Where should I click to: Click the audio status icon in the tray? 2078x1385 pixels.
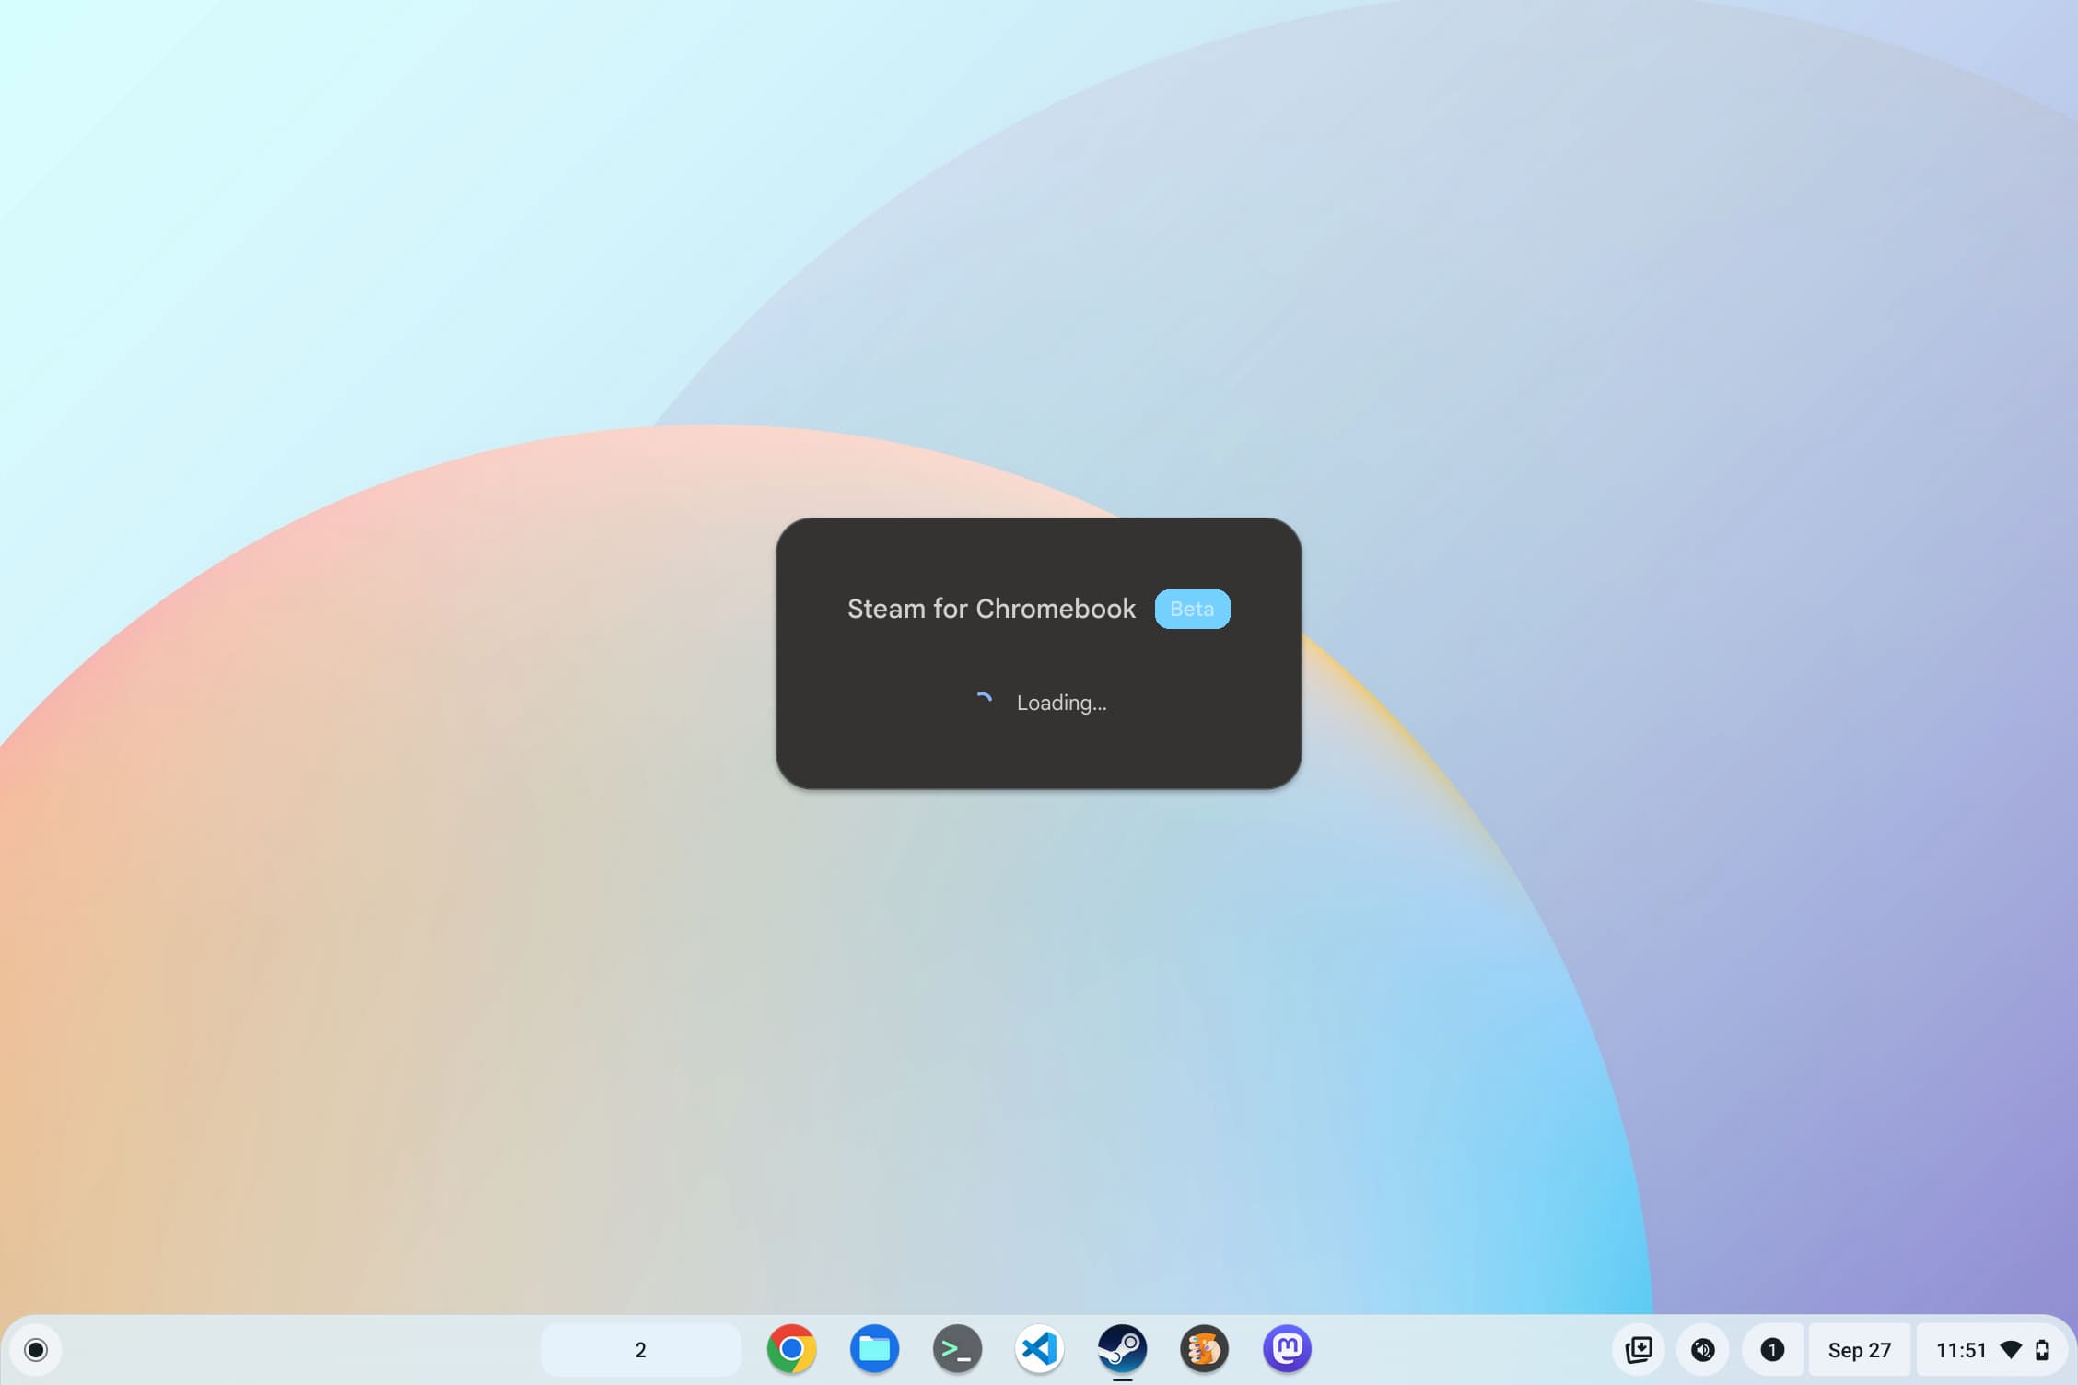[x=1703, y=1350]
